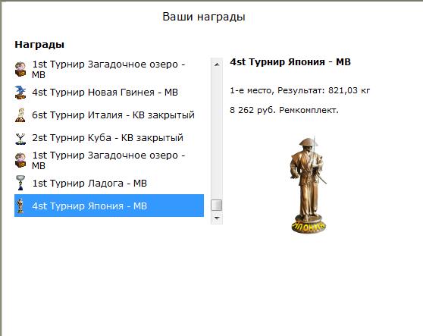The width and height of the screenshot is (423, 336).
Task: Click the Ваши награды title
Action: pos(204,17)
